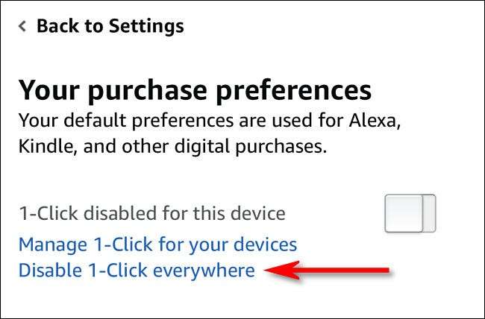
Task: Click the white knob of the 1-Click switch
Action: 404,213
